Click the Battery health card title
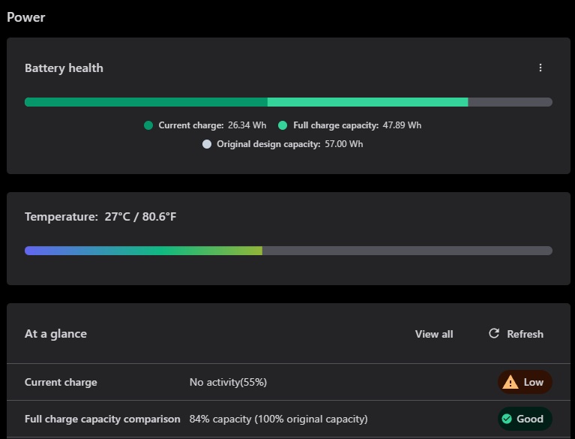575x439 pixels. coord(64,68)
